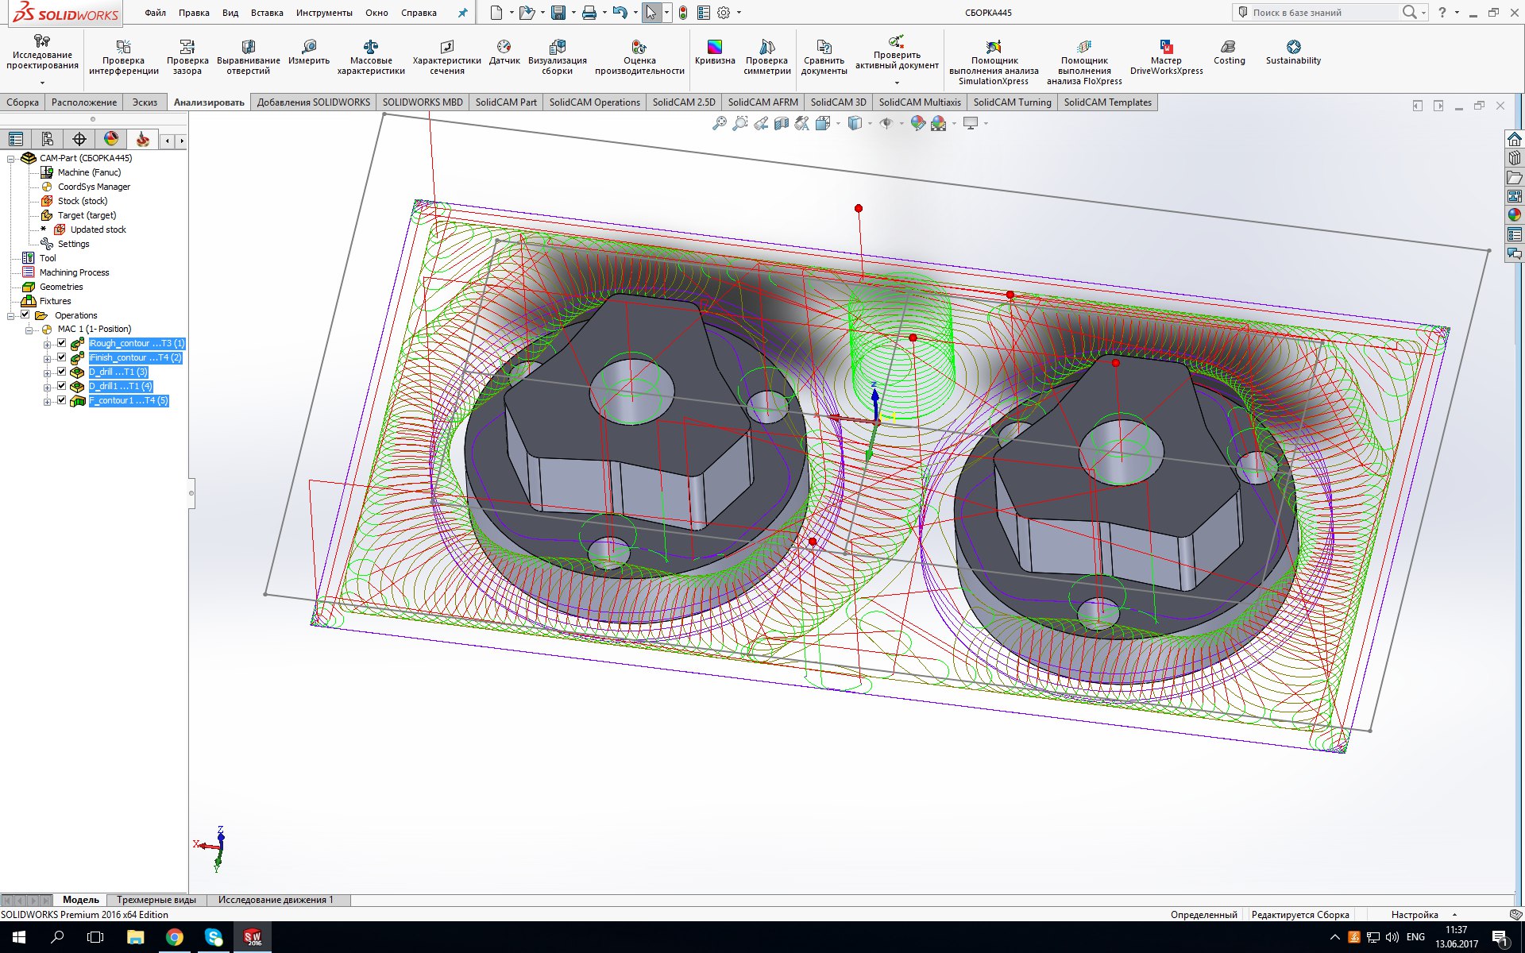The width and height of the screenshot is (1525, 953).
Task: Open the Costing tool
Action: coord(1229,52)
